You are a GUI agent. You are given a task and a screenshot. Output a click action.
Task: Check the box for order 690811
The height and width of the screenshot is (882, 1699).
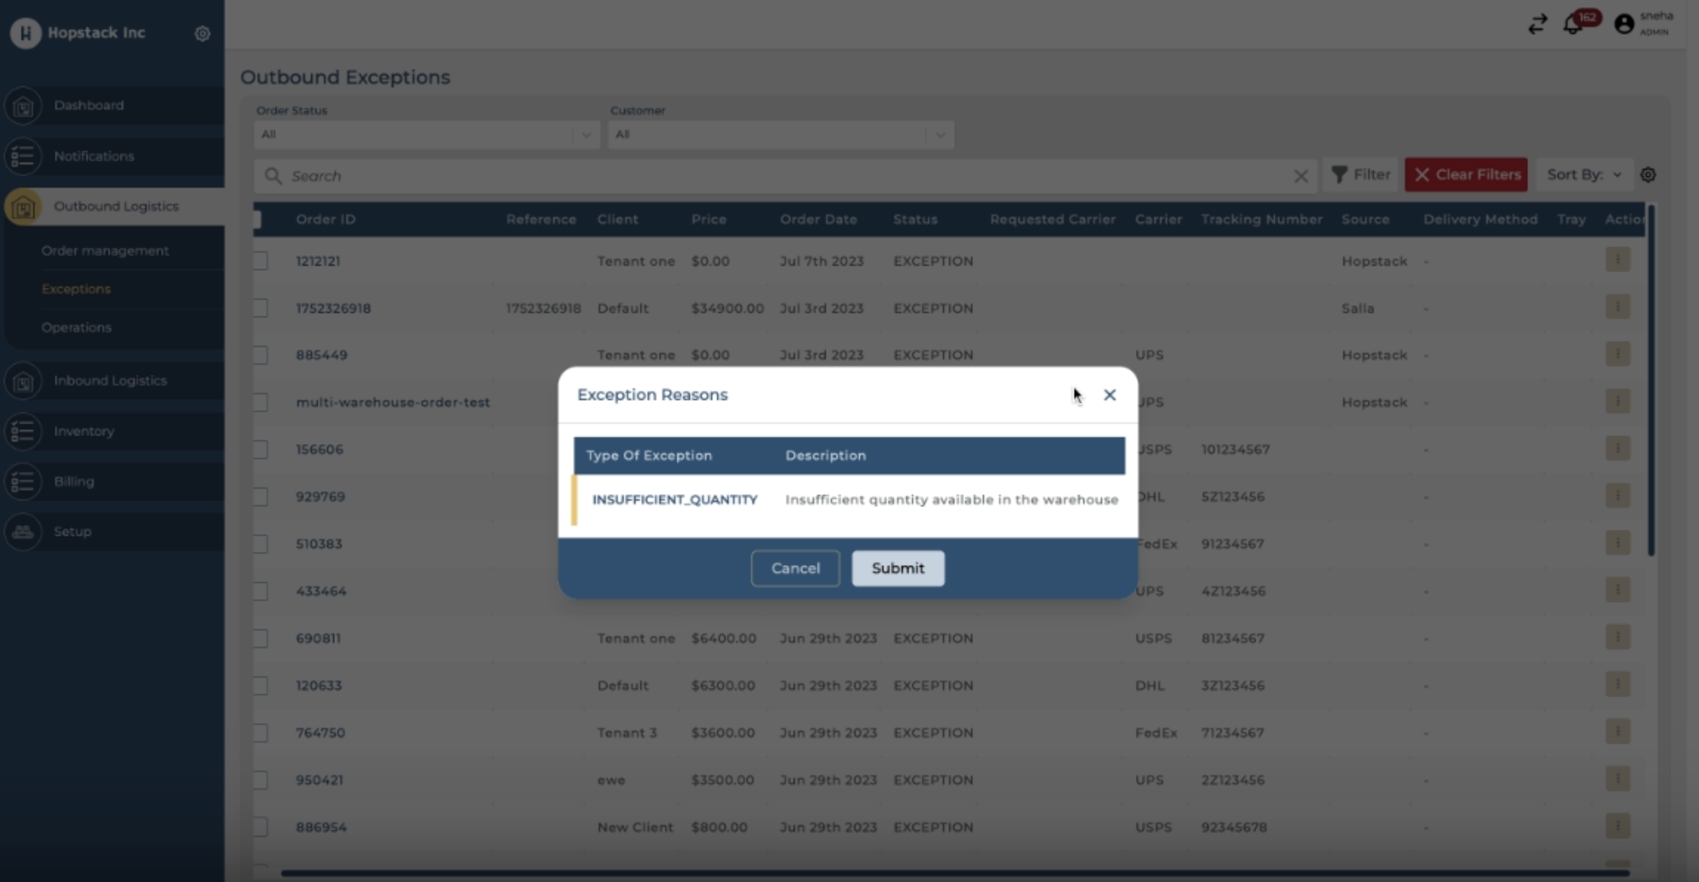(x=261, y=638)
